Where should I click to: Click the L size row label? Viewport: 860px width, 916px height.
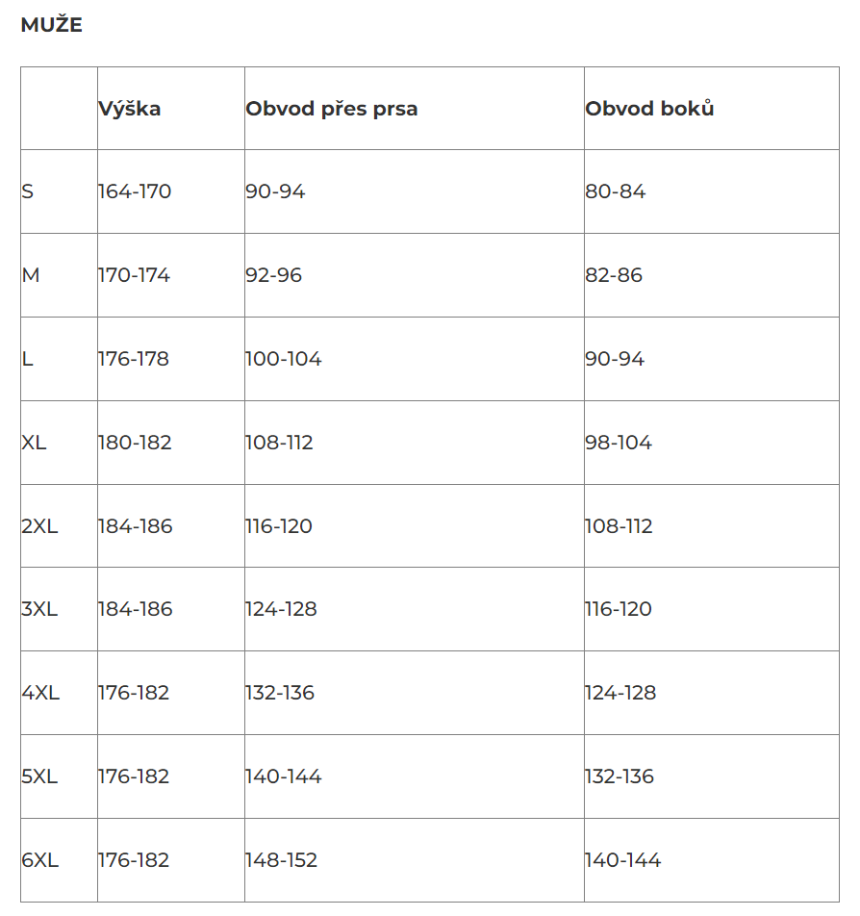pyautogui.click(x=27, y=359)
